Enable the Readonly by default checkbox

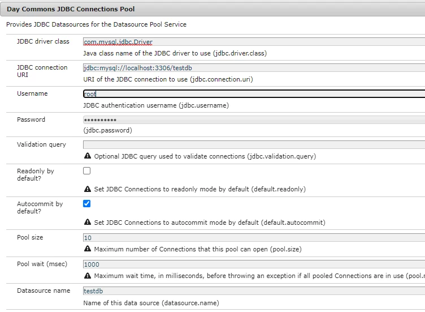coord(87,170)
